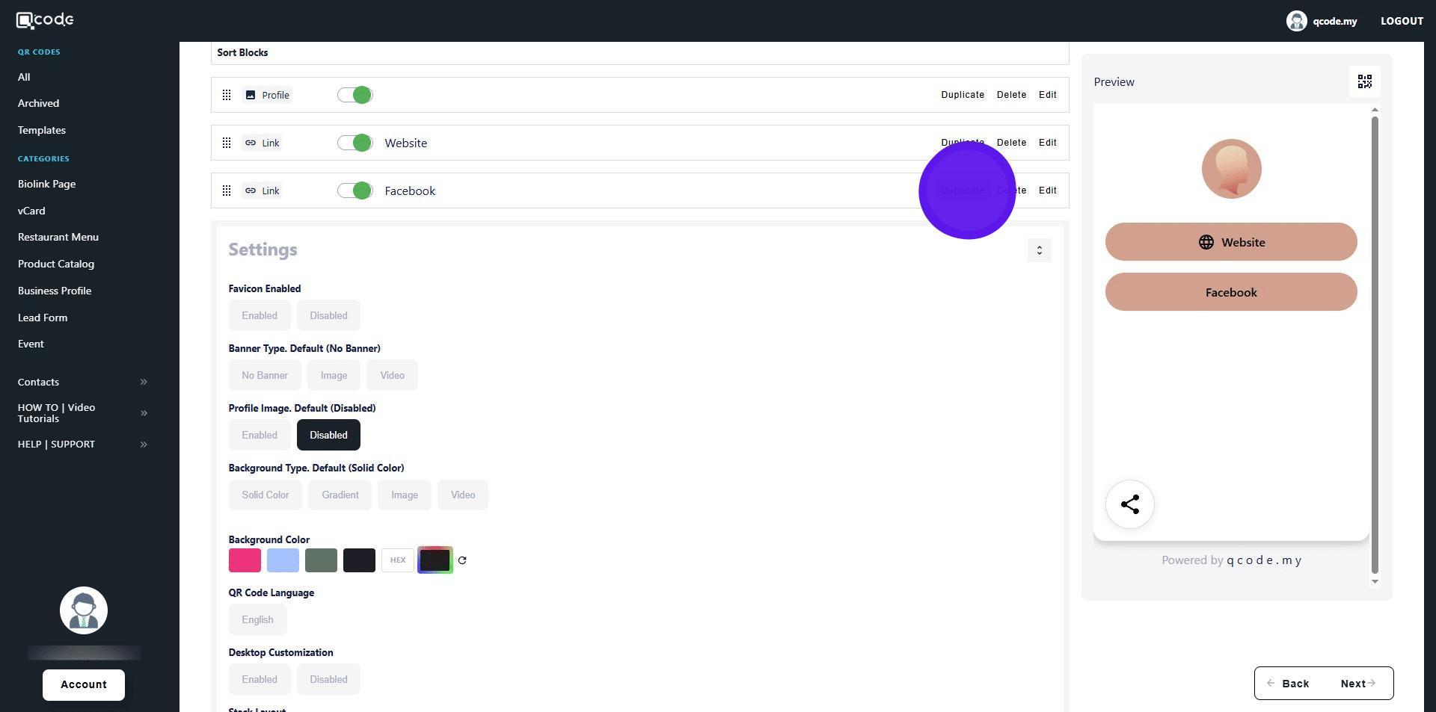Disable the Website link block toggle

click(355, 143)
